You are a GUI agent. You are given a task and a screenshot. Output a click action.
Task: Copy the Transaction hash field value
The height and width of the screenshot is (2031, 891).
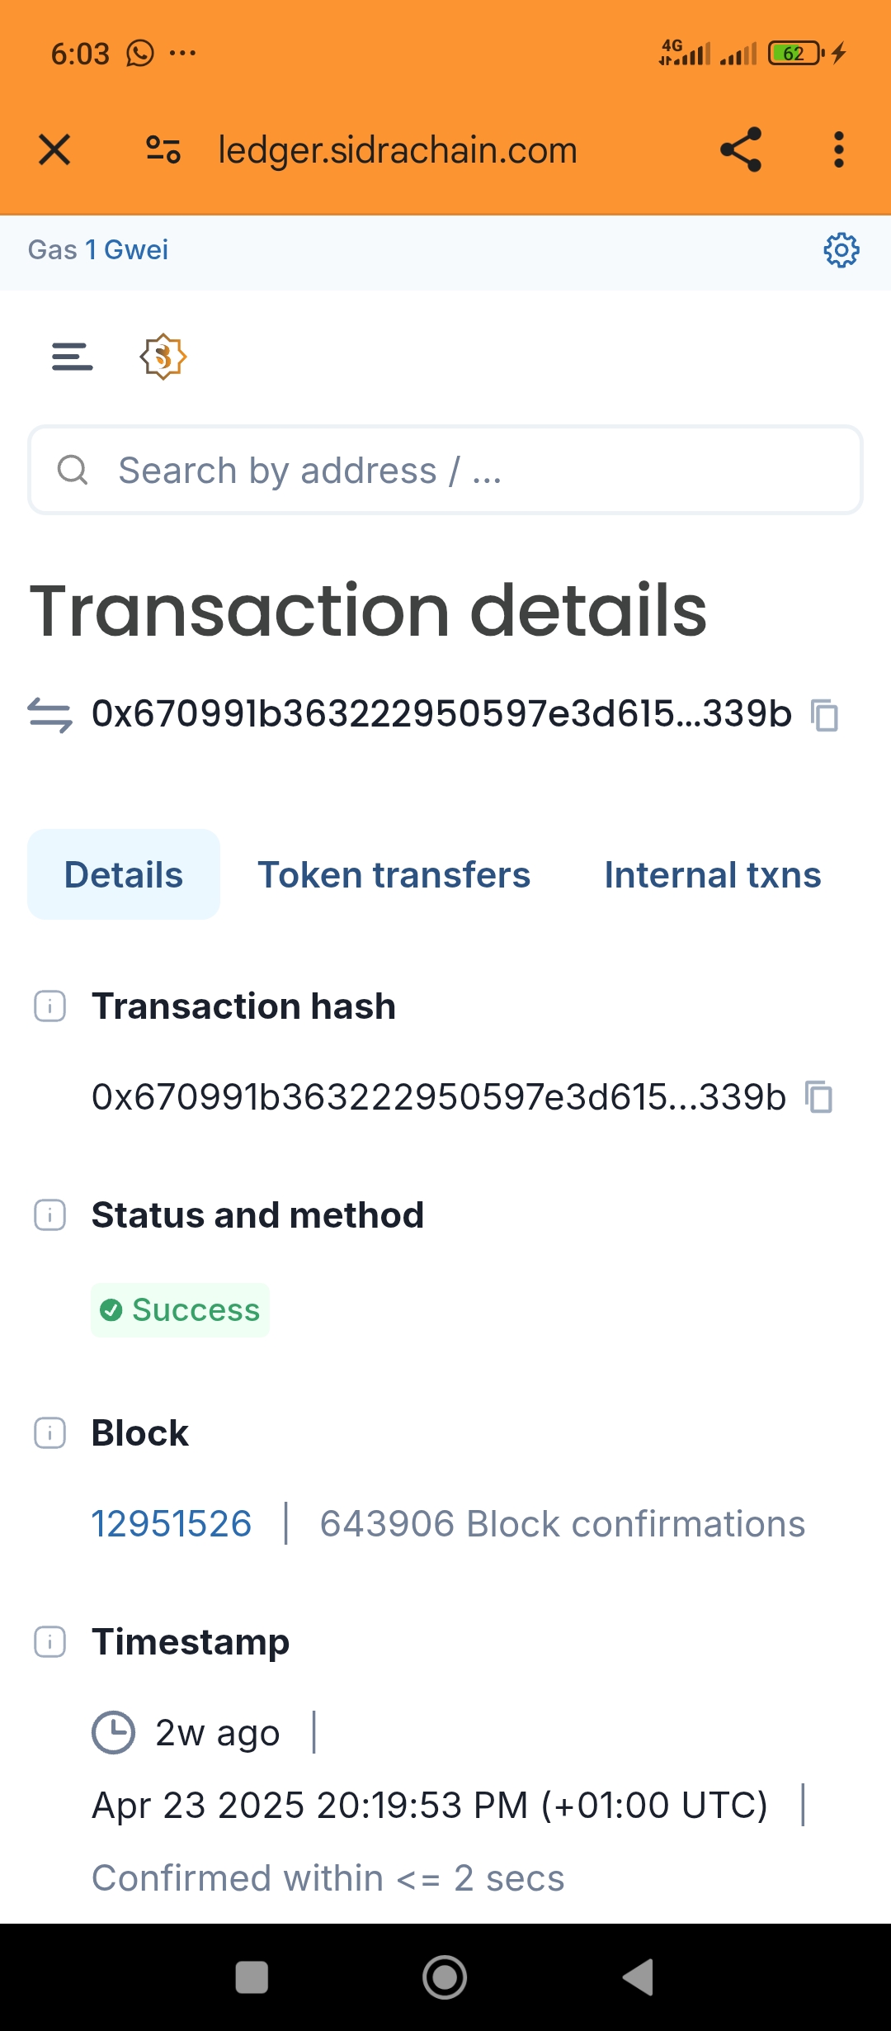(x=819, y=1097)
